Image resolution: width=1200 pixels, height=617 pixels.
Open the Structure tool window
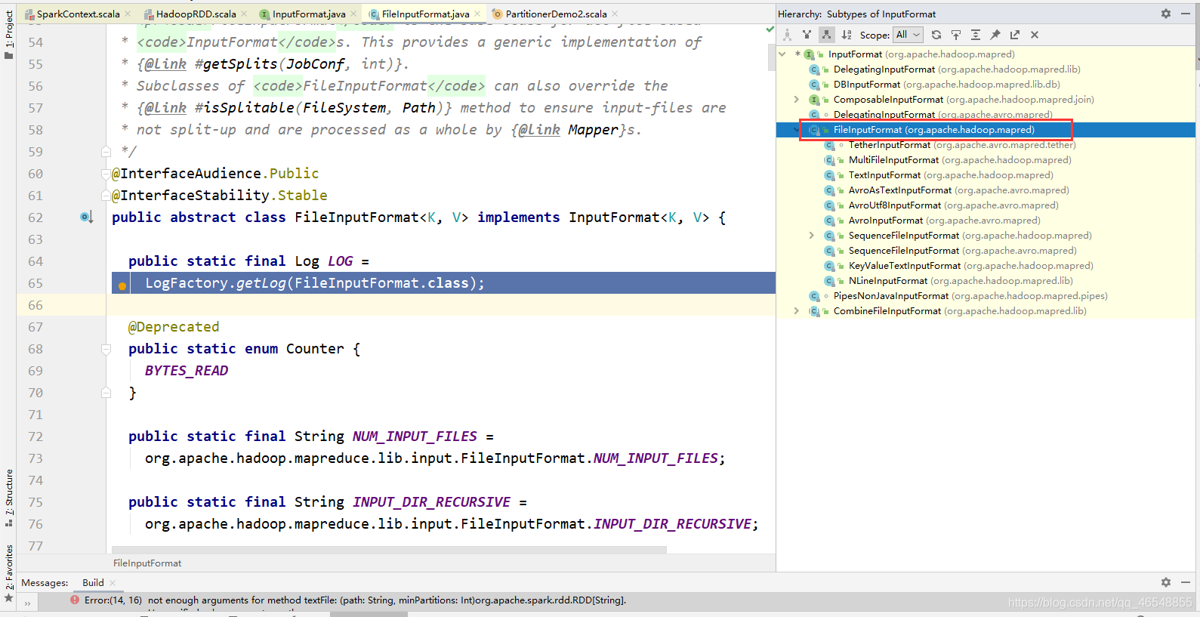click(x=8, y=498)
